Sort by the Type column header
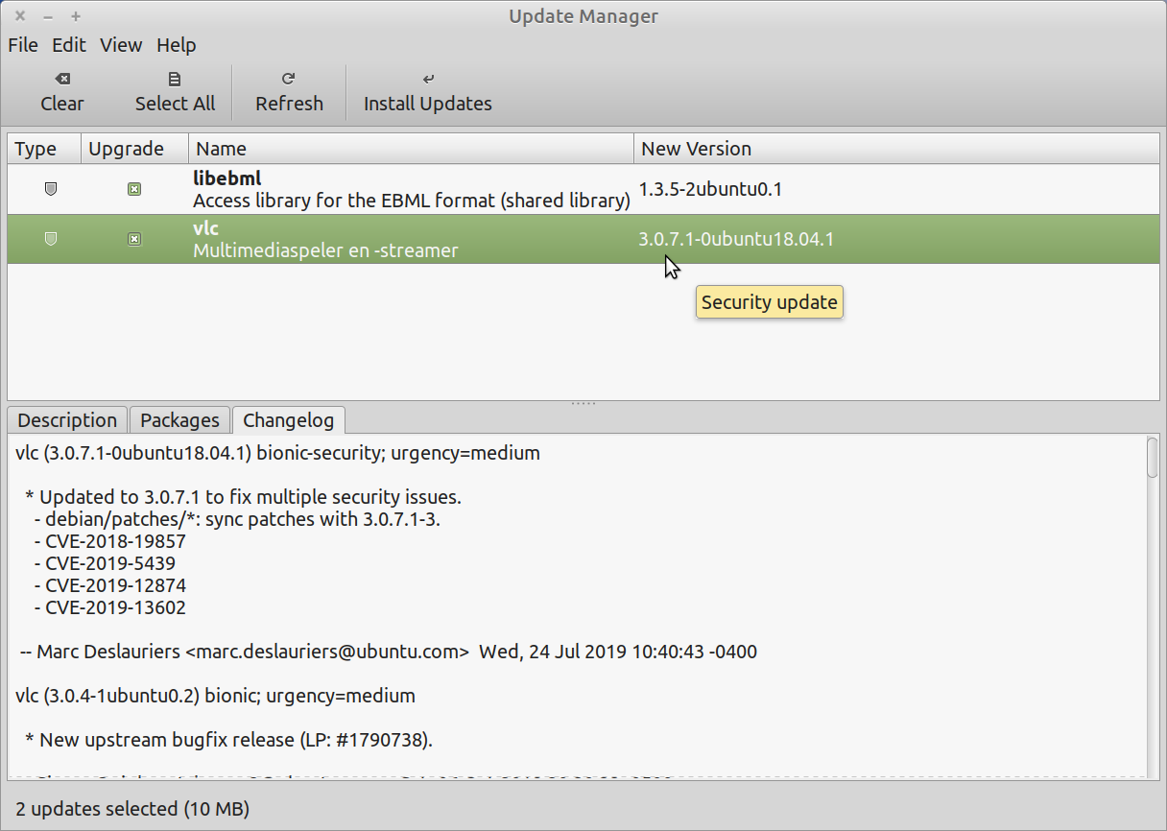The width and height of the screenshot is (1167, 831). [x=44, y=149]
